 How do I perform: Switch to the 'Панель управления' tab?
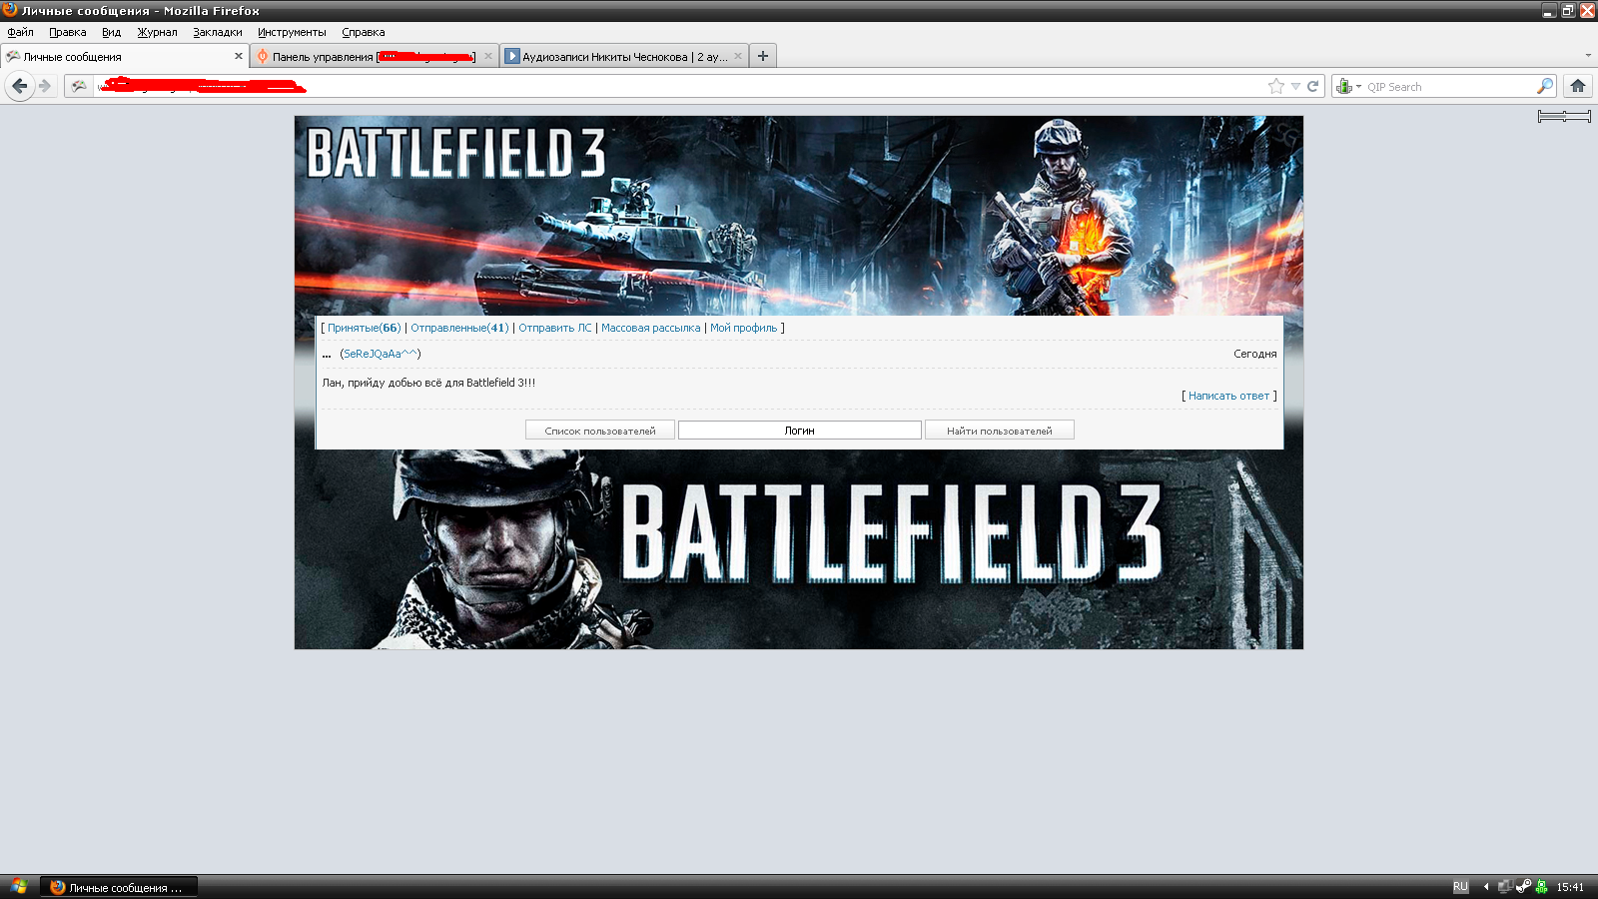pos(374,56)
